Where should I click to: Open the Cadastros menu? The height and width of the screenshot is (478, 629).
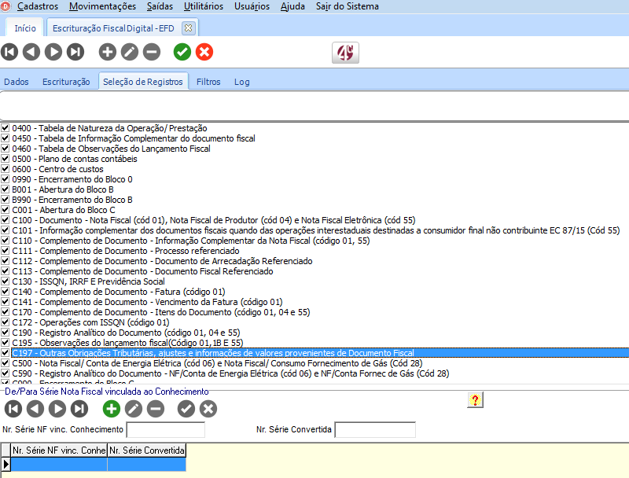(38, 6)
